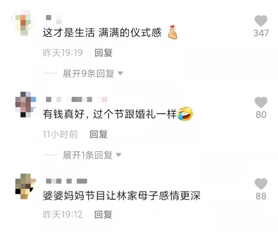Image resolution: width=278 pixels, height=232 pixels.
Task: Click the arrow next to 展开1条回复
Action: click(118, 155)
